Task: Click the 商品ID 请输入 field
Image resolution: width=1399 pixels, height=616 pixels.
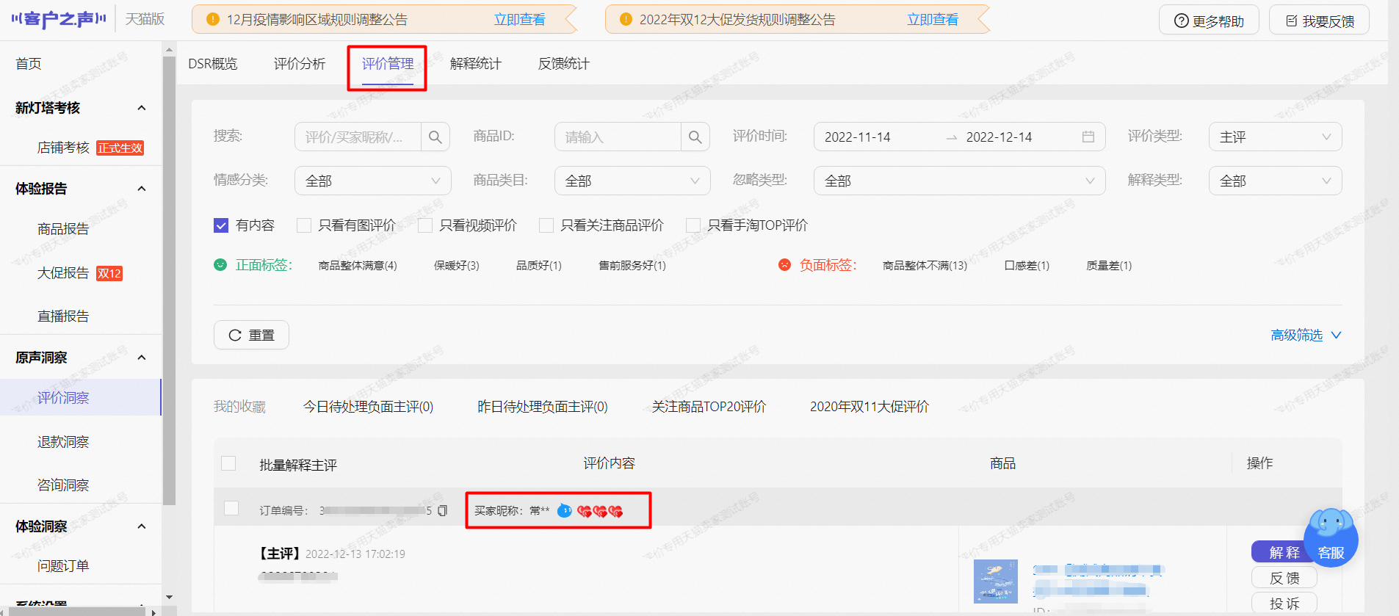Action: [x=618, y=137]
